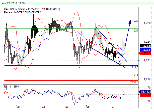Select the red 1218 support label

pos(135,75)
